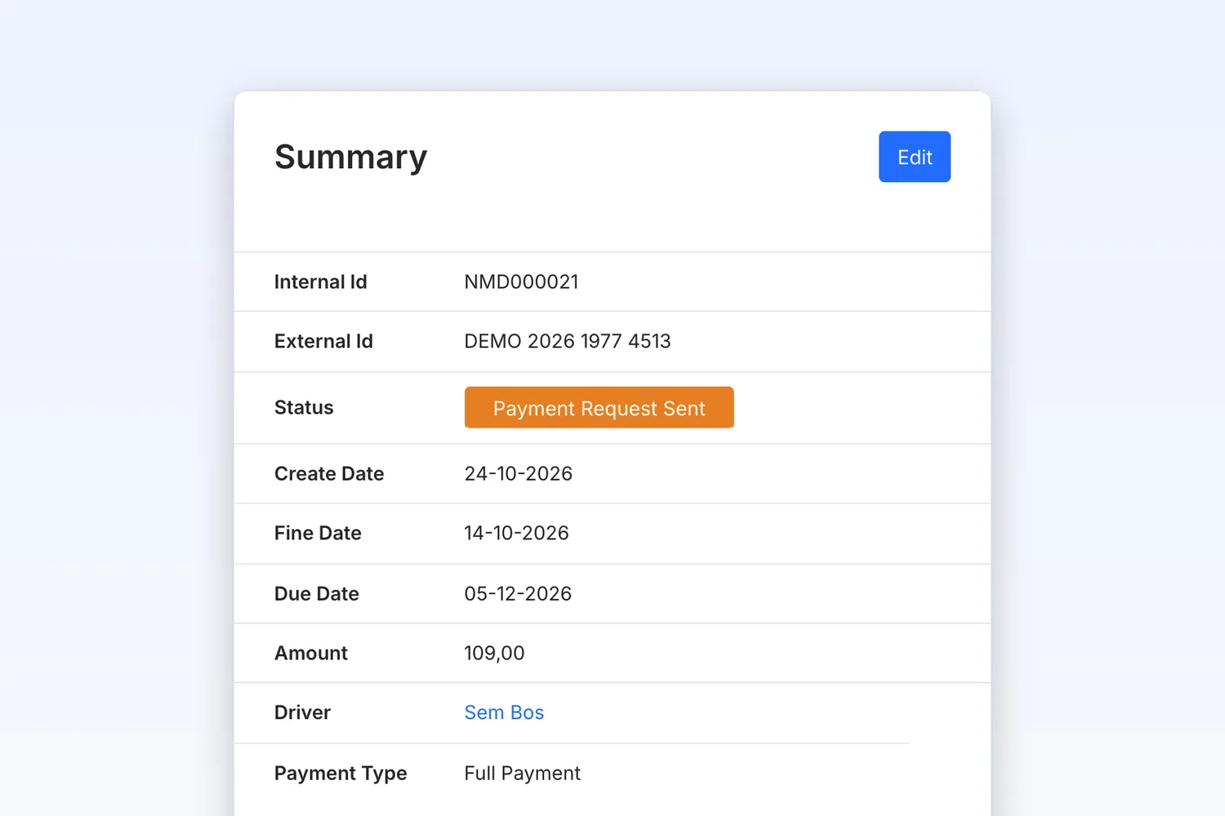The width and height of the screenshot is (1225, 816).
Task: Click the Create Date value 24-10-2026
Action: [x=518, y=473]
